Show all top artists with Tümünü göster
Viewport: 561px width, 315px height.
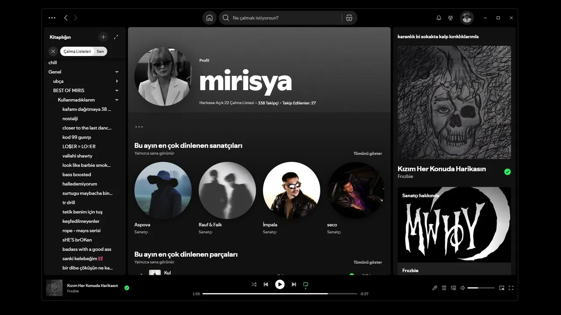368,154
